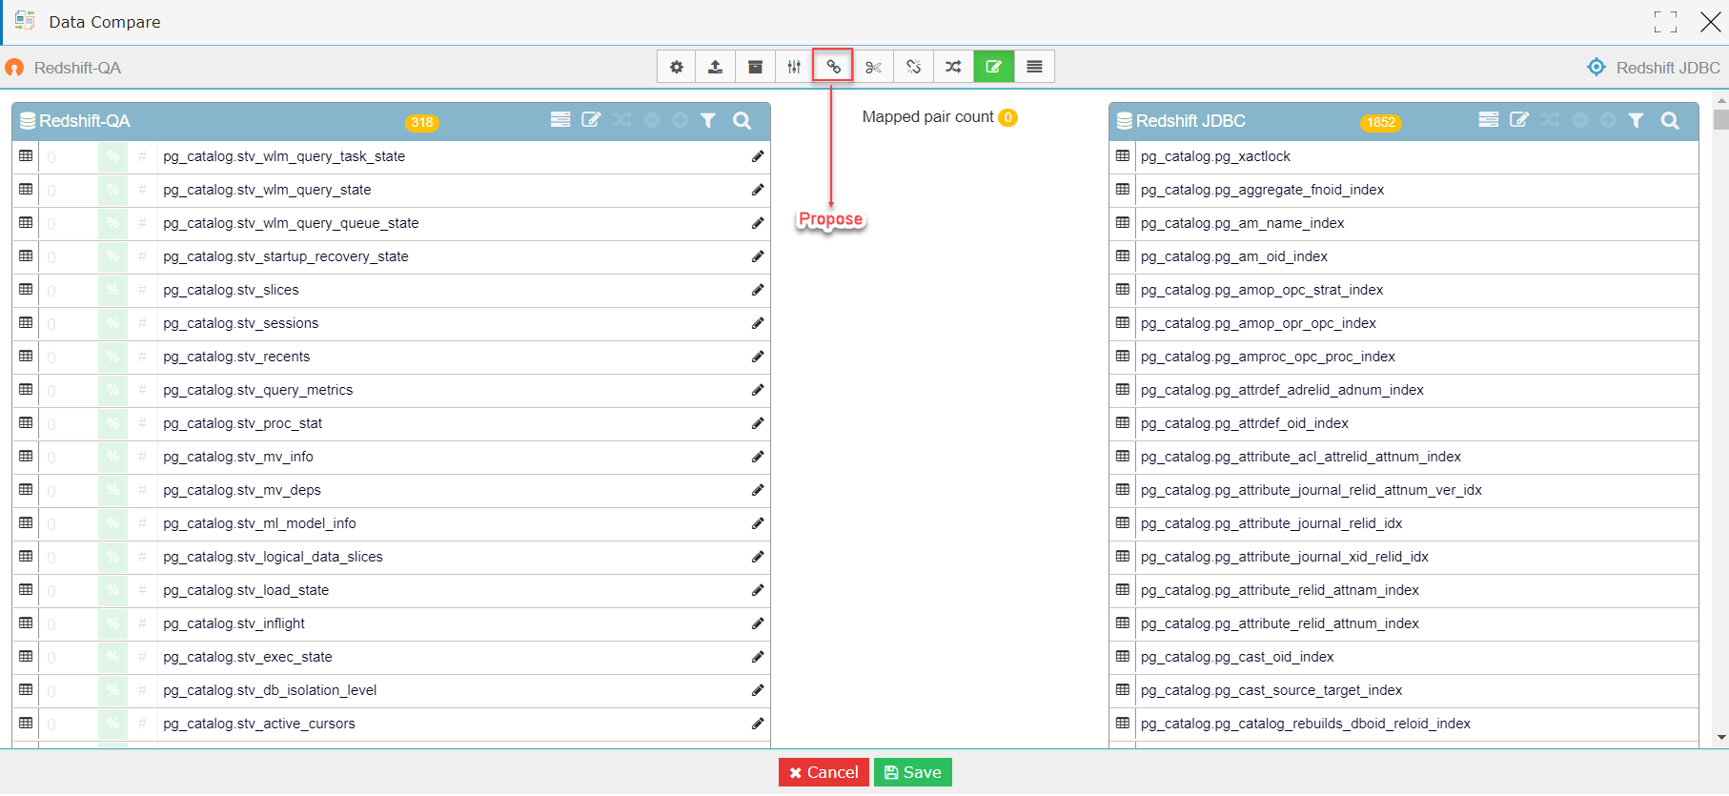Select pg_catalog.stv_mv_deps in left list

click(x=391, y=490)
